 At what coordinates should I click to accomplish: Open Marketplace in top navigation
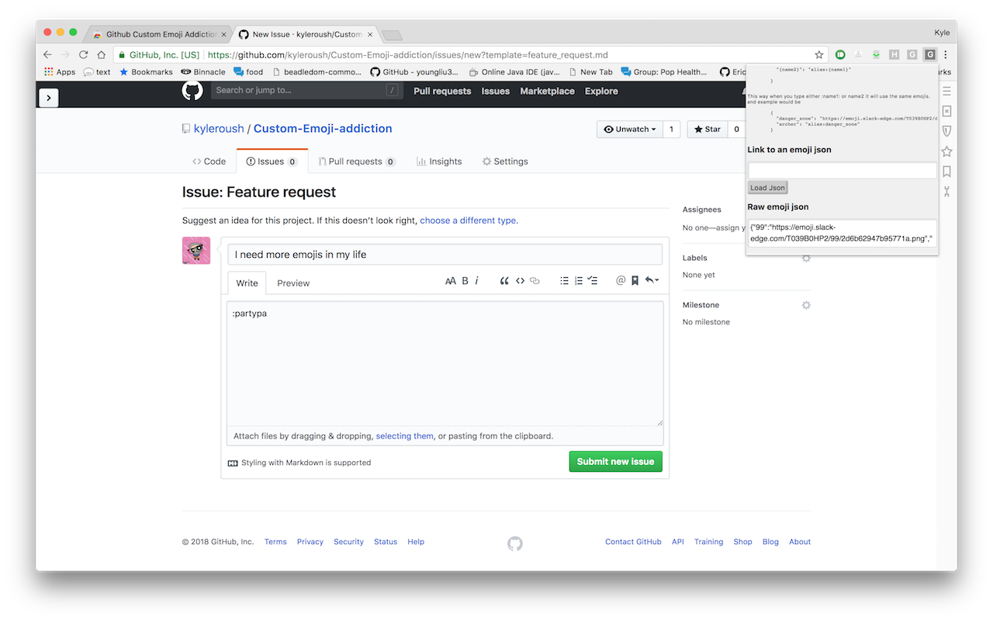pos(547,91)
